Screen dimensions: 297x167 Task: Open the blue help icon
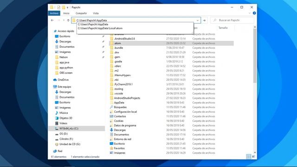pos(254,13)
